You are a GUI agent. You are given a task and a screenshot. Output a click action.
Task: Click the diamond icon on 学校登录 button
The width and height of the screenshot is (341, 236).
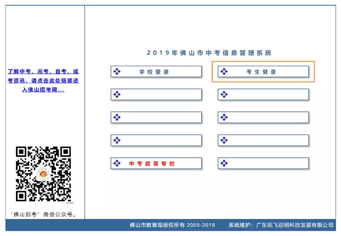(x=116, y=72)
